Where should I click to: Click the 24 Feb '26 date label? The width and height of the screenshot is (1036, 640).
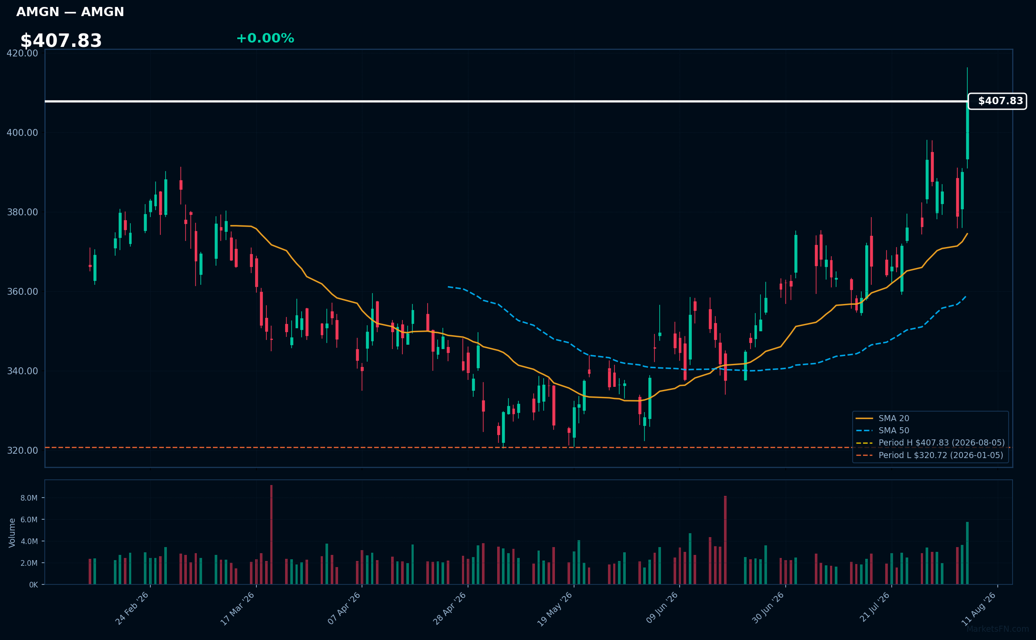[x=132, y=608]
